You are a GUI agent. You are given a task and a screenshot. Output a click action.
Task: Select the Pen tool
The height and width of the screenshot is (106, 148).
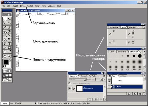tap(5, 44)
